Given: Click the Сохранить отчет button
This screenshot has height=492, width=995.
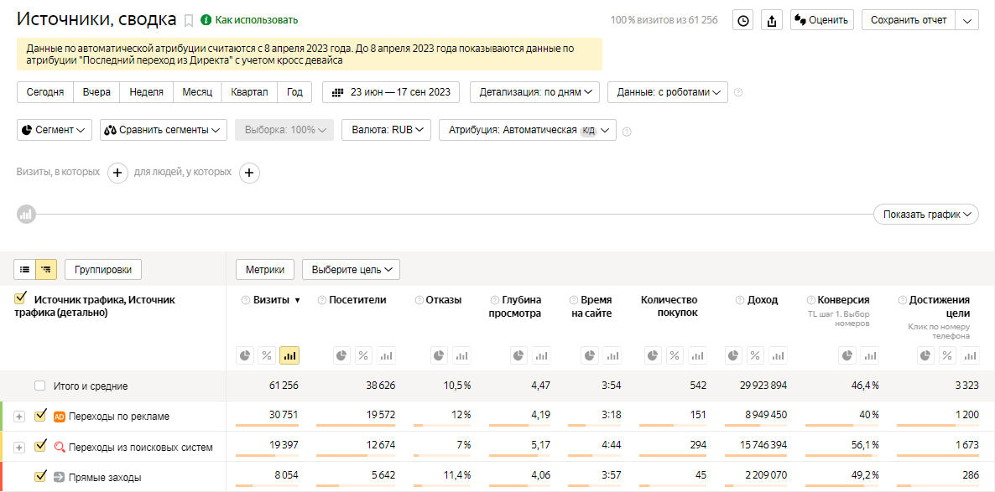Looking at the screenshot, I should [909, 20].
